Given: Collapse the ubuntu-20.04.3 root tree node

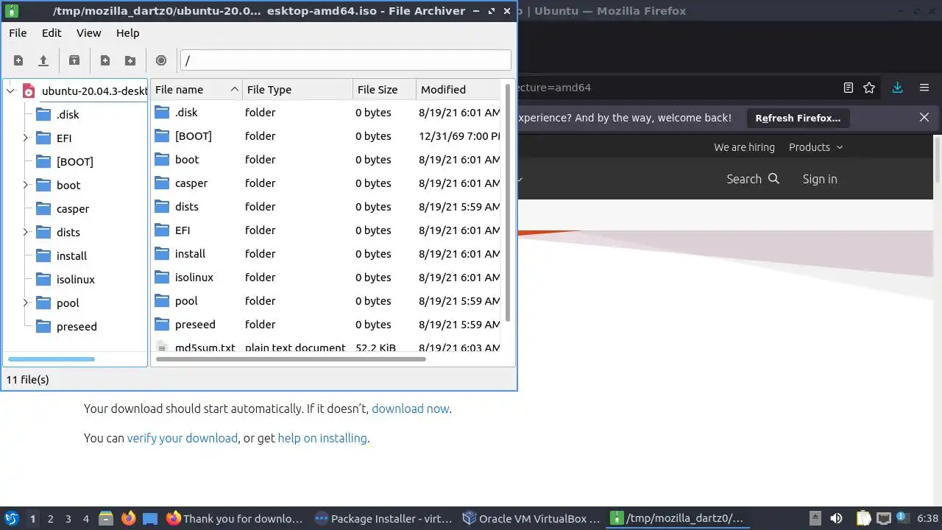Looking at the screenshot, I should pyautogui.click(x=10, y=91).
